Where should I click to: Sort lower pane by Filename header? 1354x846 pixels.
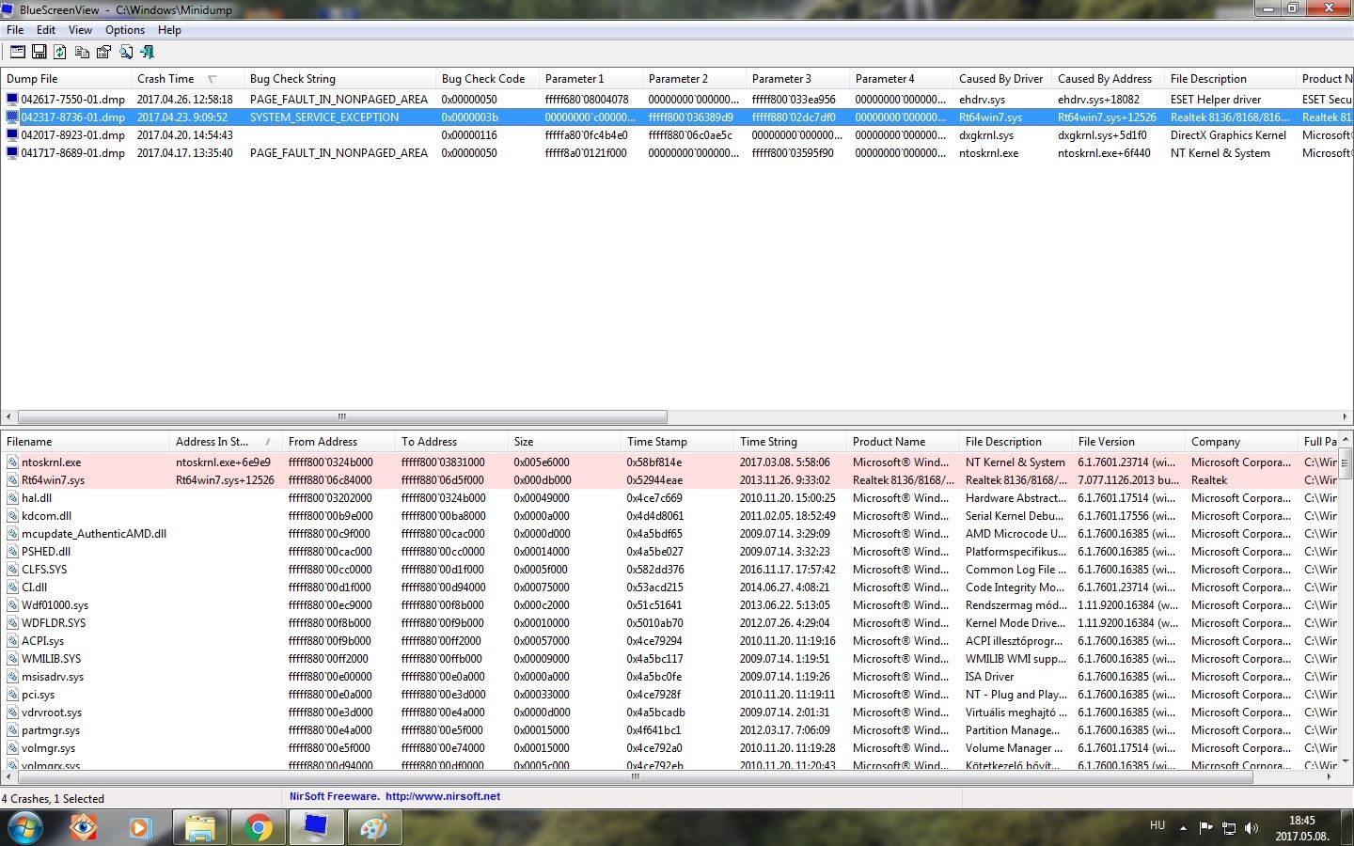(x=86, y=442)
